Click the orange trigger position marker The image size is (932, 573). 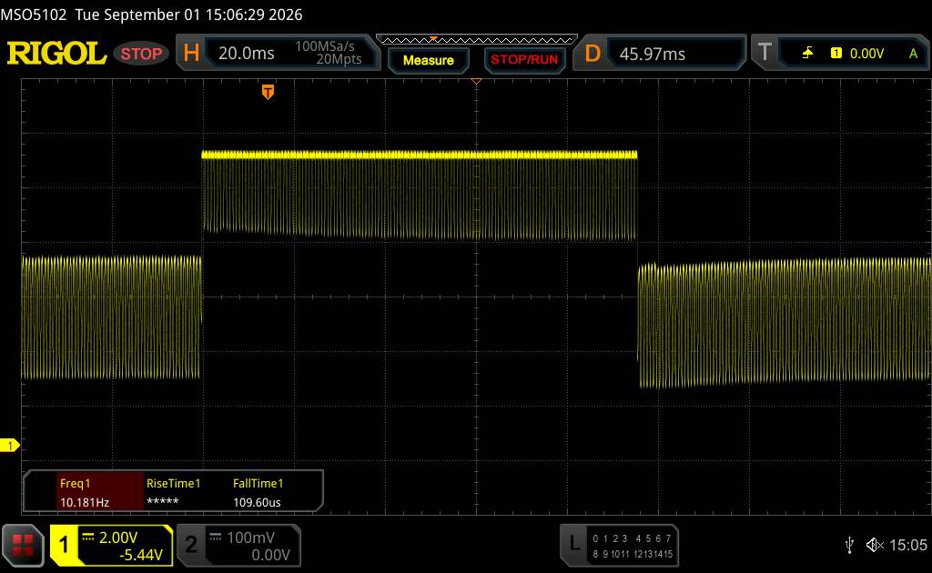[268, 92]
